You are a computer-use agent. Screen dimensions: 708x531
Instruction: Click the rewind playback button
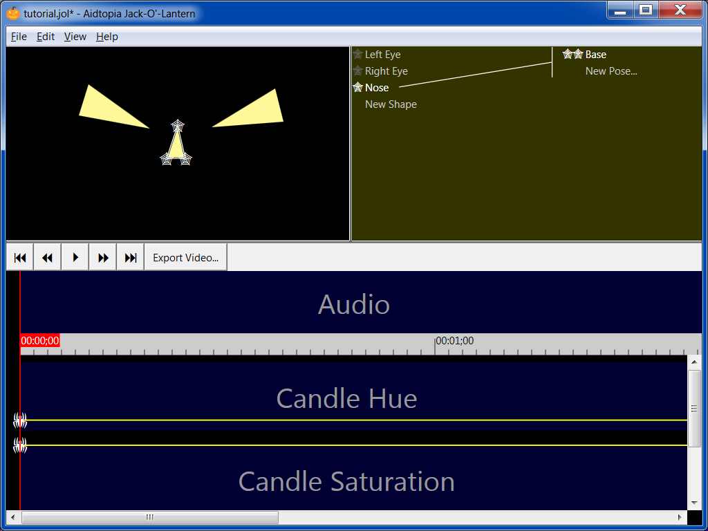point(48,257)
